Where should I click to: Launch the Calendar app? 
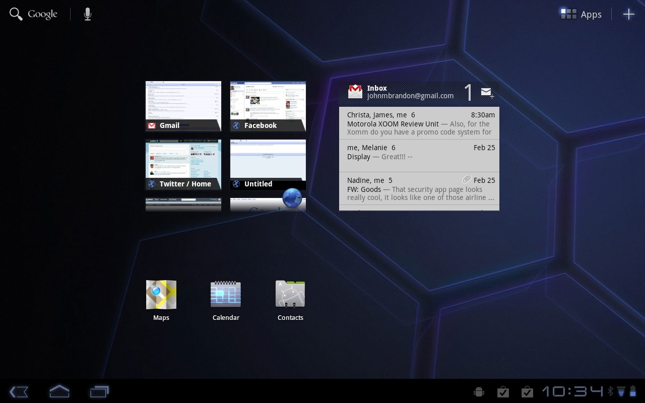pos(226,301)
